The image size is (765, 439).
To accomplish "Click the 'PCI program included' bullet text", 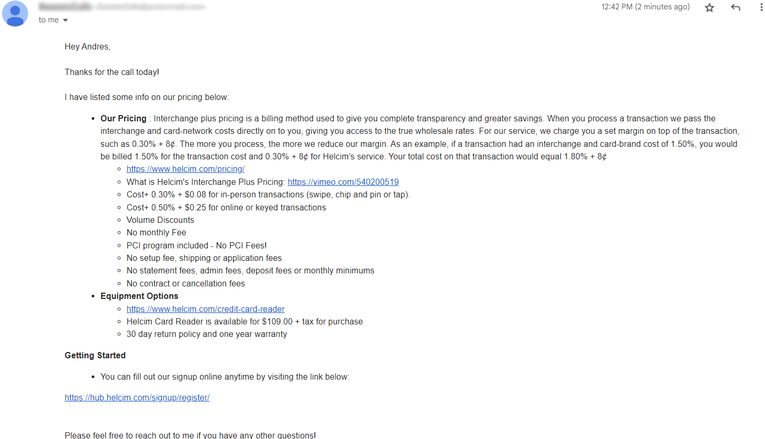I will coord(167,245).
